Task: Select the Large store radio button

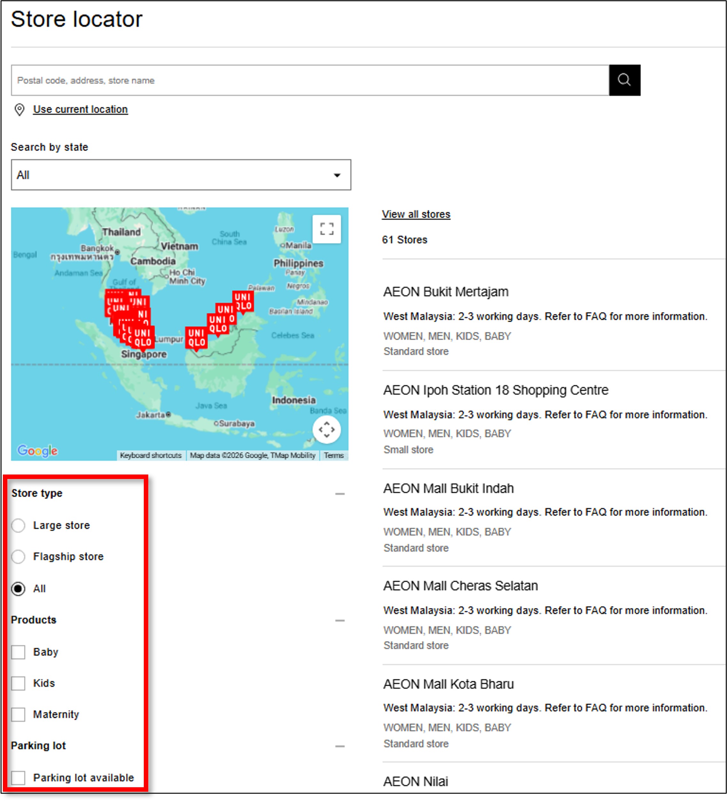Action: click(18, 525)
